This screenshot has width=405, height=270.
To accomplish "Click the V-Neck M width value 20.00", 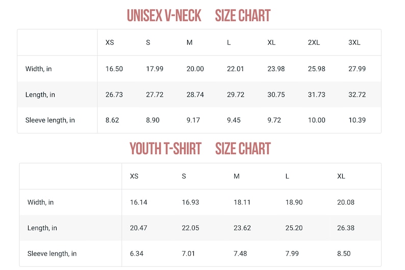I will coord(195,69).
